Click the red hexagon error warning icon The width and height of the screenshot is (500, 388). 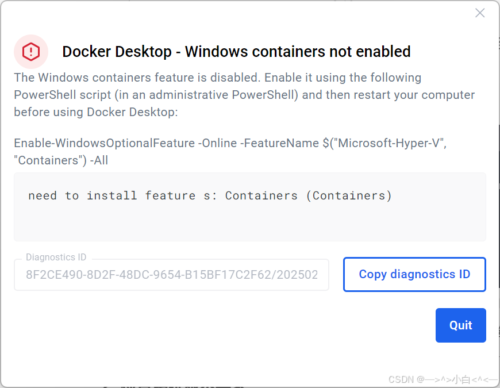click(x=31, y=52)
